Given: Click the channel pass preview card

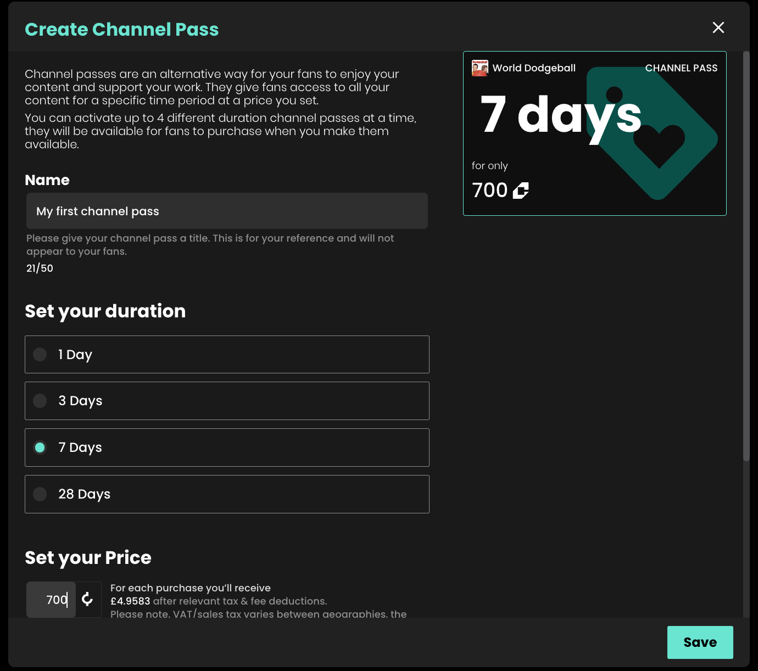Looking at the screenshot, I should [x=595, y=133].
